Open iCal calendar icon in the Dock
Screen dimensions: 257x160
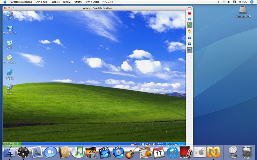pyautogui.click(x=159, y=152)
